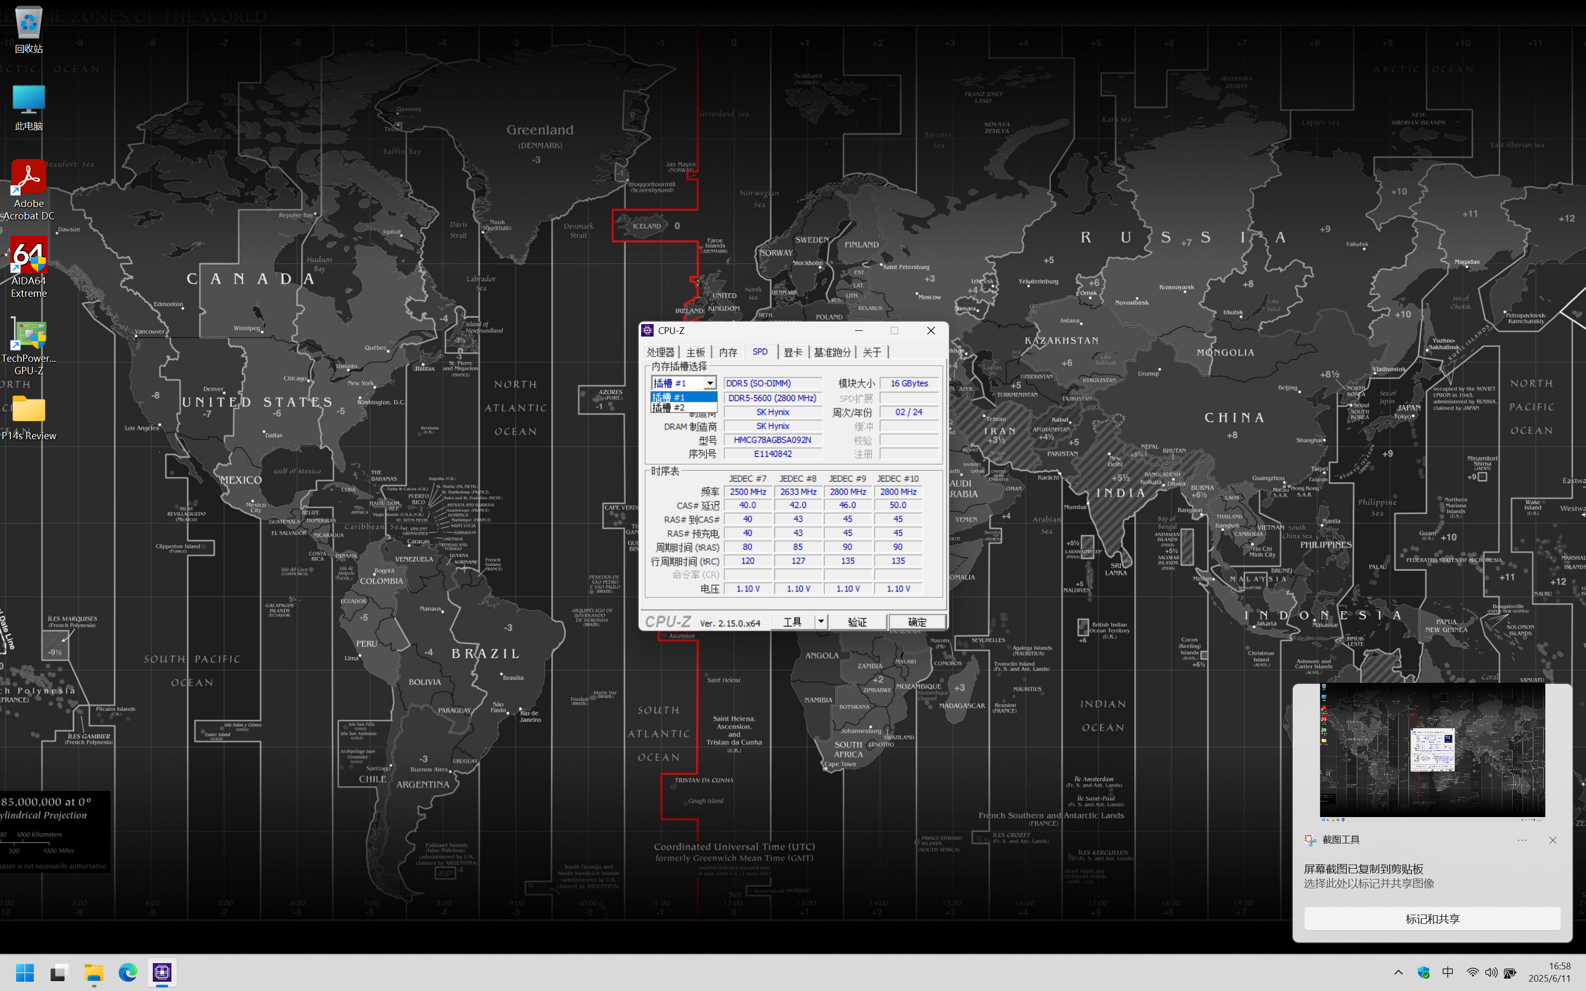The height and width of the screenshot is (991, 1586).
Task: Open the screenshot thumbnail in the notification
Action: (1432, 752)
